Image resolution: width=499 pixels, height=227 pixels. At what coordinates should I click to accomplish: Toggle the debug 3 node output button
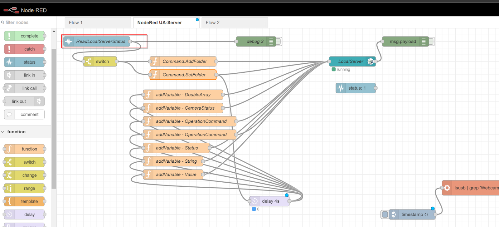tap(279, 42)
